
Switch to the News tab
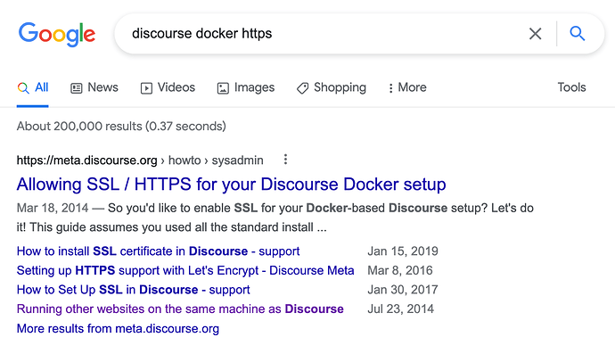[x=94, y=87]
